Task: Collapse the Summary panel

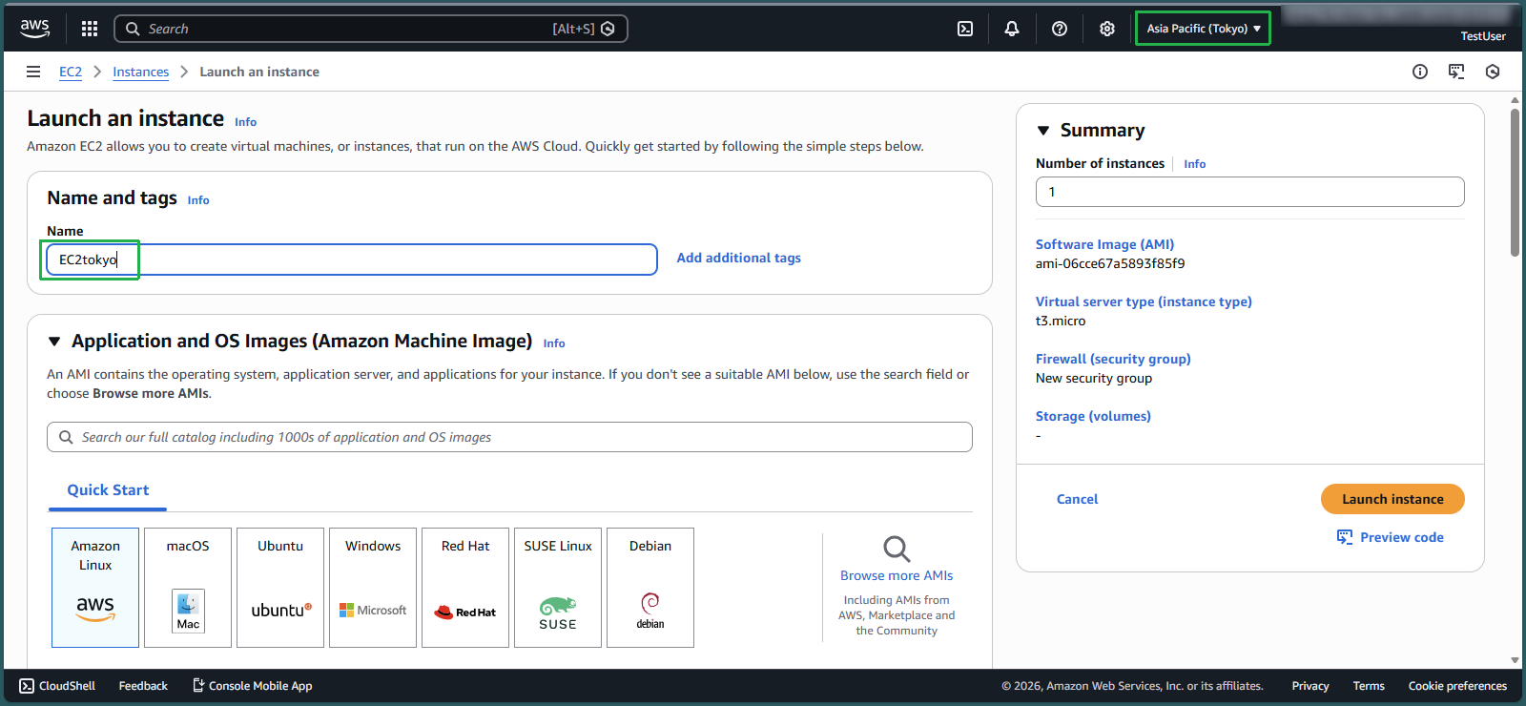Action: pyautogui.click(x=1043, y=131)
